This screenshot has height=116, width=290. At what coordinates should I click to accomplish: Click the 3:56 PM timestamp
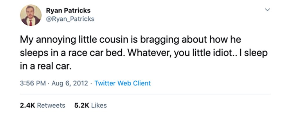33,83
